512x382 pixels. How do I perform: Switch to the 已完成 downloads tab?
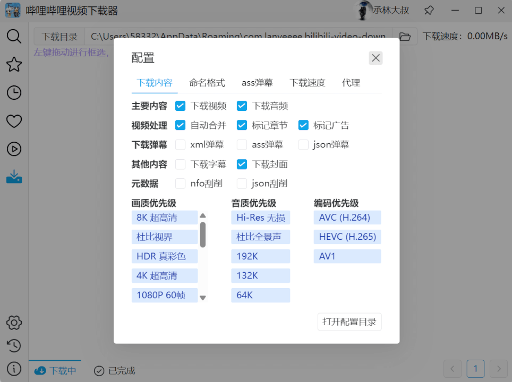click(x=114, y=370)
